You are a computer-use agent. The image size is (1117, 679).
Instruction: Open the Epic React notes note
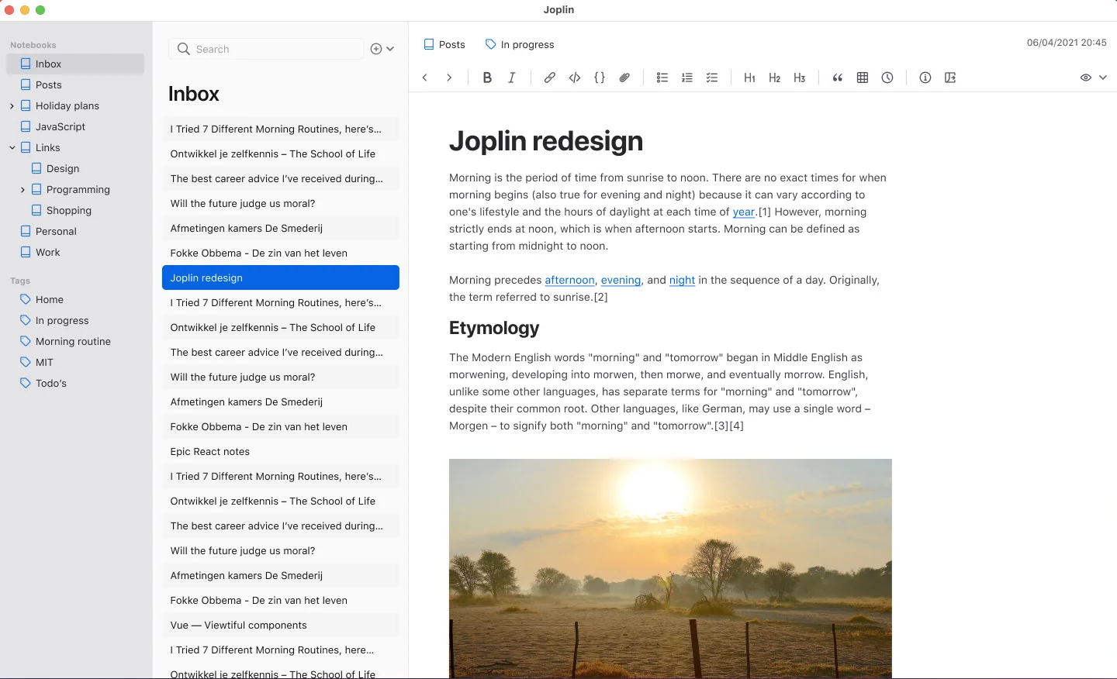[281, 451]
